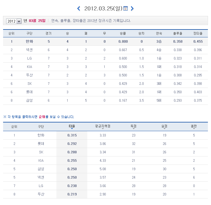Open the calendar date picker icon
211x205 pixels.
(125, 8)
